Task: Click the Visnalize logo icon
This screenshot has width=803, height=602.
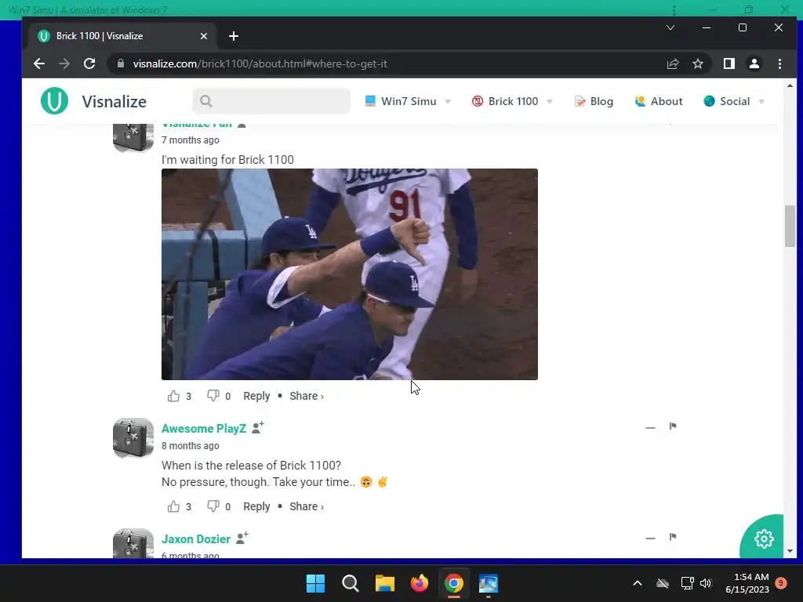Action: pyautogui.click(x=54, y=101)
